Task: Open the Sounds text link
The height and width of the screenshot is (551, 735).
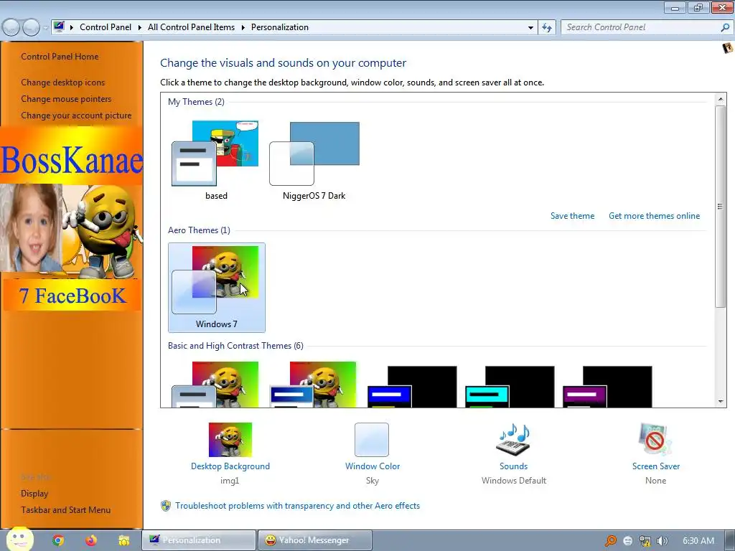Action: coord(513,466)
